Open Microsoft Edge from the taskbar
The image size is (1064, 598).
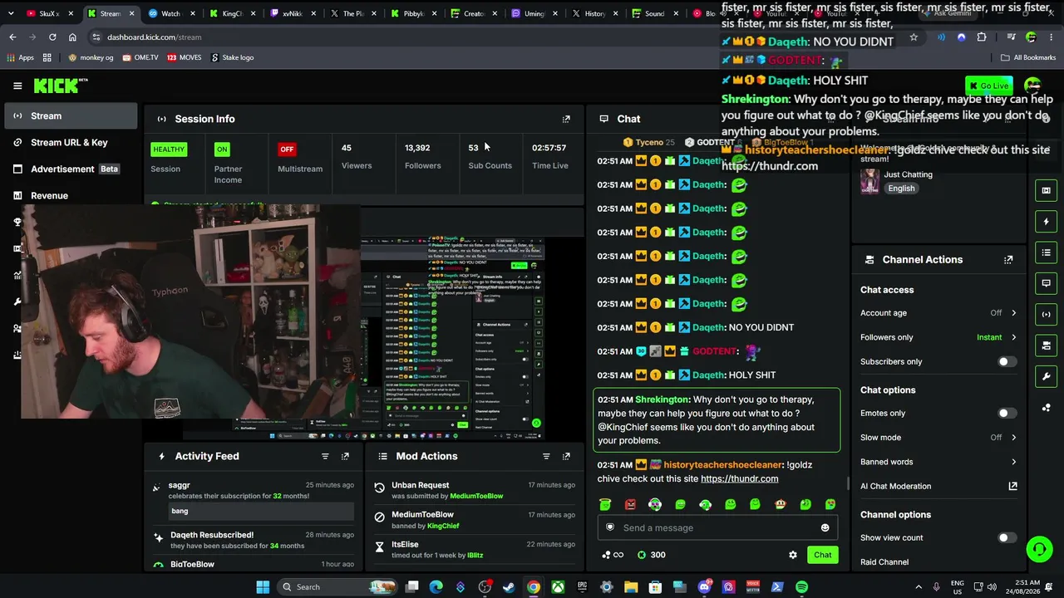[436, 587]
